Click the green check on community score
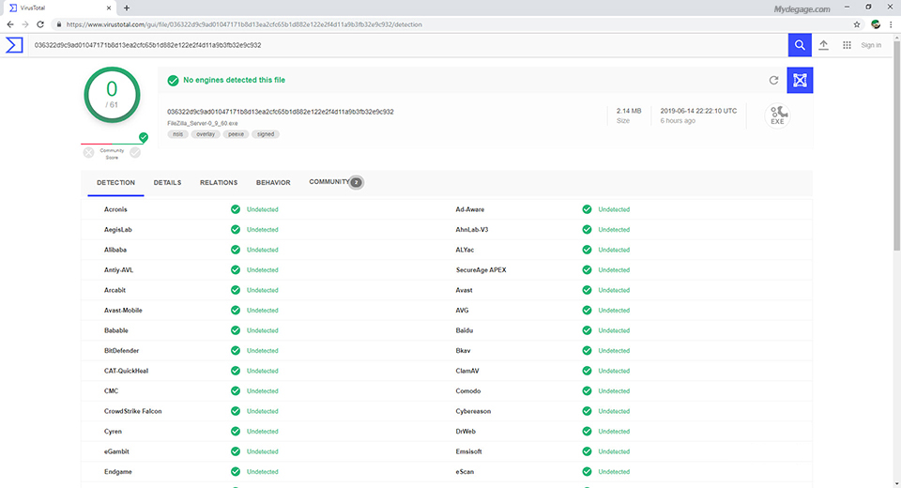This screenshot has width=901, height=488. (x=143, y=137)
